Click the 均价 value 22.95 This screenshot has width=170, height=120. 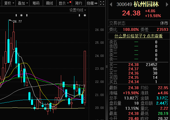click(163, 88)
